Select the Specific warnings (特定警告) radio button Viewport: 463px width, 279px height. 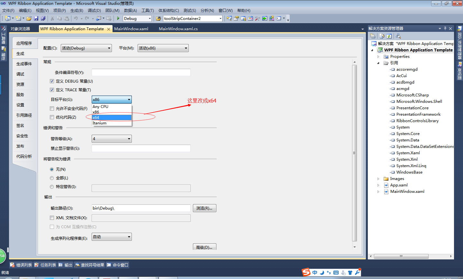click(x=52, y=187)
